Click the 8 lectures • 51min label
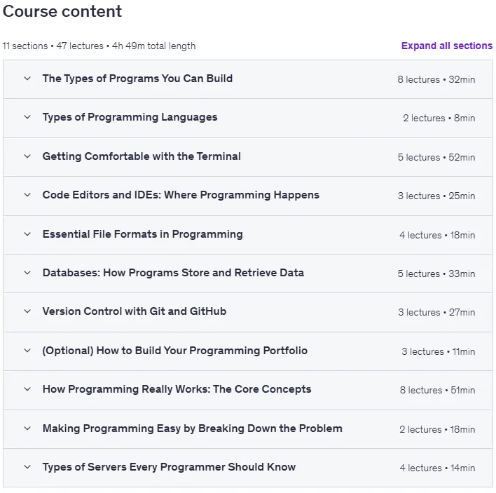Screen dimensions: 496x493 pyautogui.click(x=437, y=390)
